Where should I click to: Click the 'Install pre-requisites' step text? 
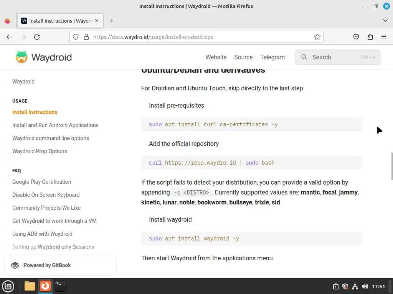coord(177,106)
